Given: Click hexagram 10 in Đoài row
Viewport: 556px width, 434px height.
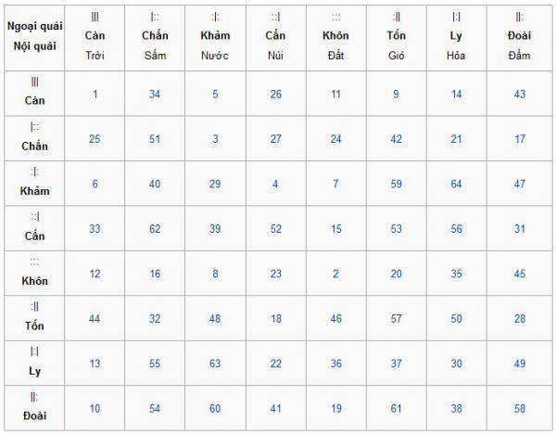Looking at the screenshot, I should click(x=95, y=408).
